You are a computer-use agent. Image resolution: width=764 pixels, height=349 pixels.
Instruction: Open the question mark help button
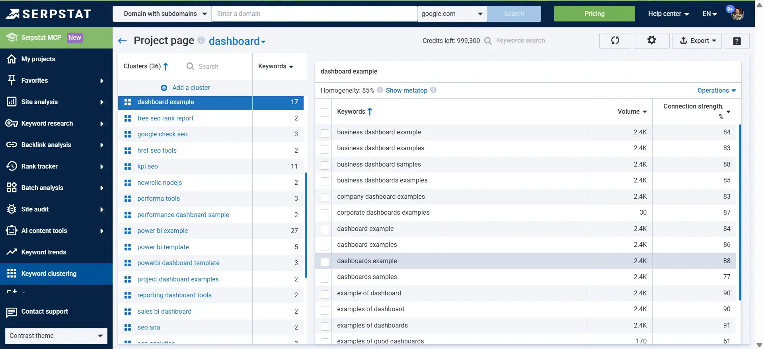coord(737,41)
